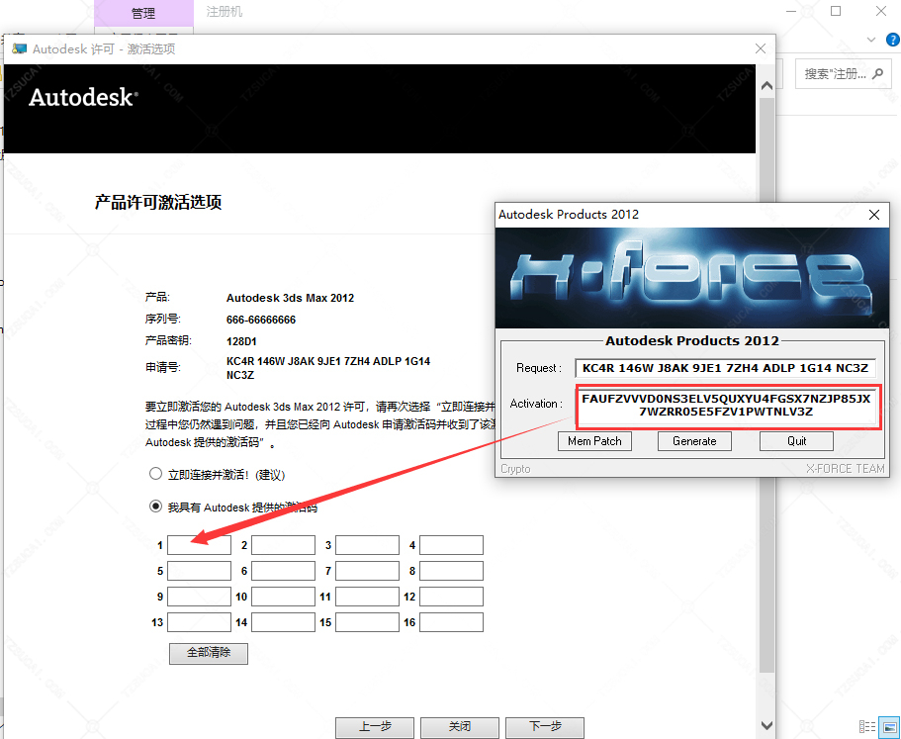Click the magnifier icon in Explorer search box
Viewport: 901px width, 739px height.
coord(877,73)
